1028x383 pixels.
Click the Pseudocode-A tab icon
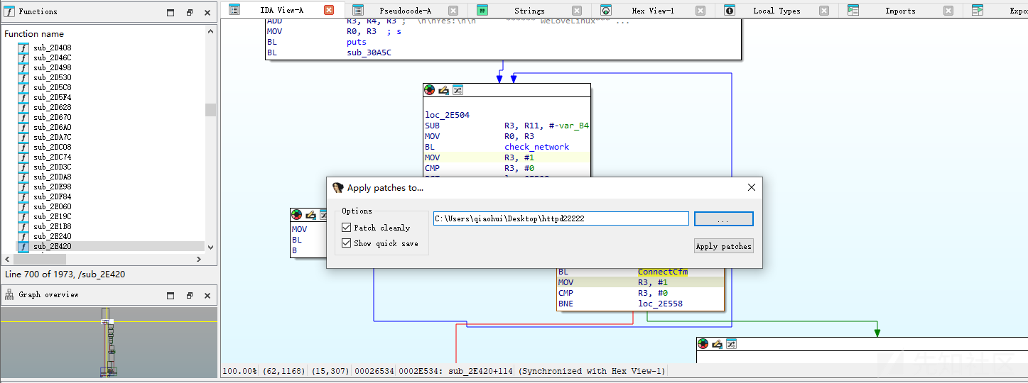[358, 10]
